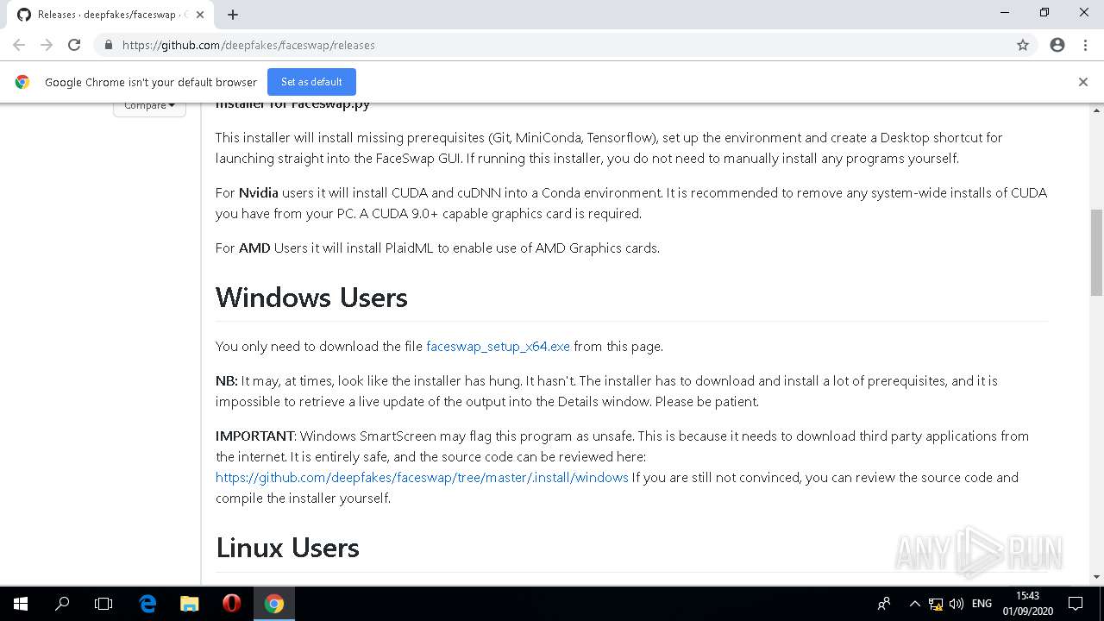The image size is (1104, 621).
Task: Download faceswap_setup_x64.exe link
Action: click(498, 347)
